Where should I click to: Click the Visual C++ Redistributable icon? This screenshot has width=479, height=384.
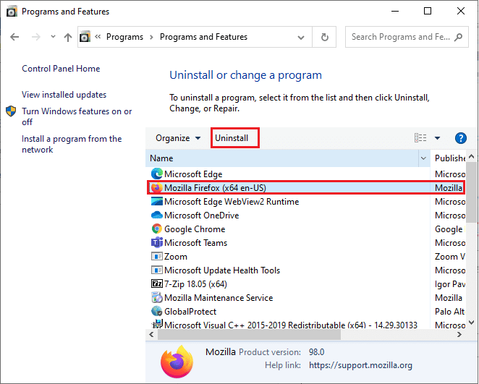coord(157,324)
